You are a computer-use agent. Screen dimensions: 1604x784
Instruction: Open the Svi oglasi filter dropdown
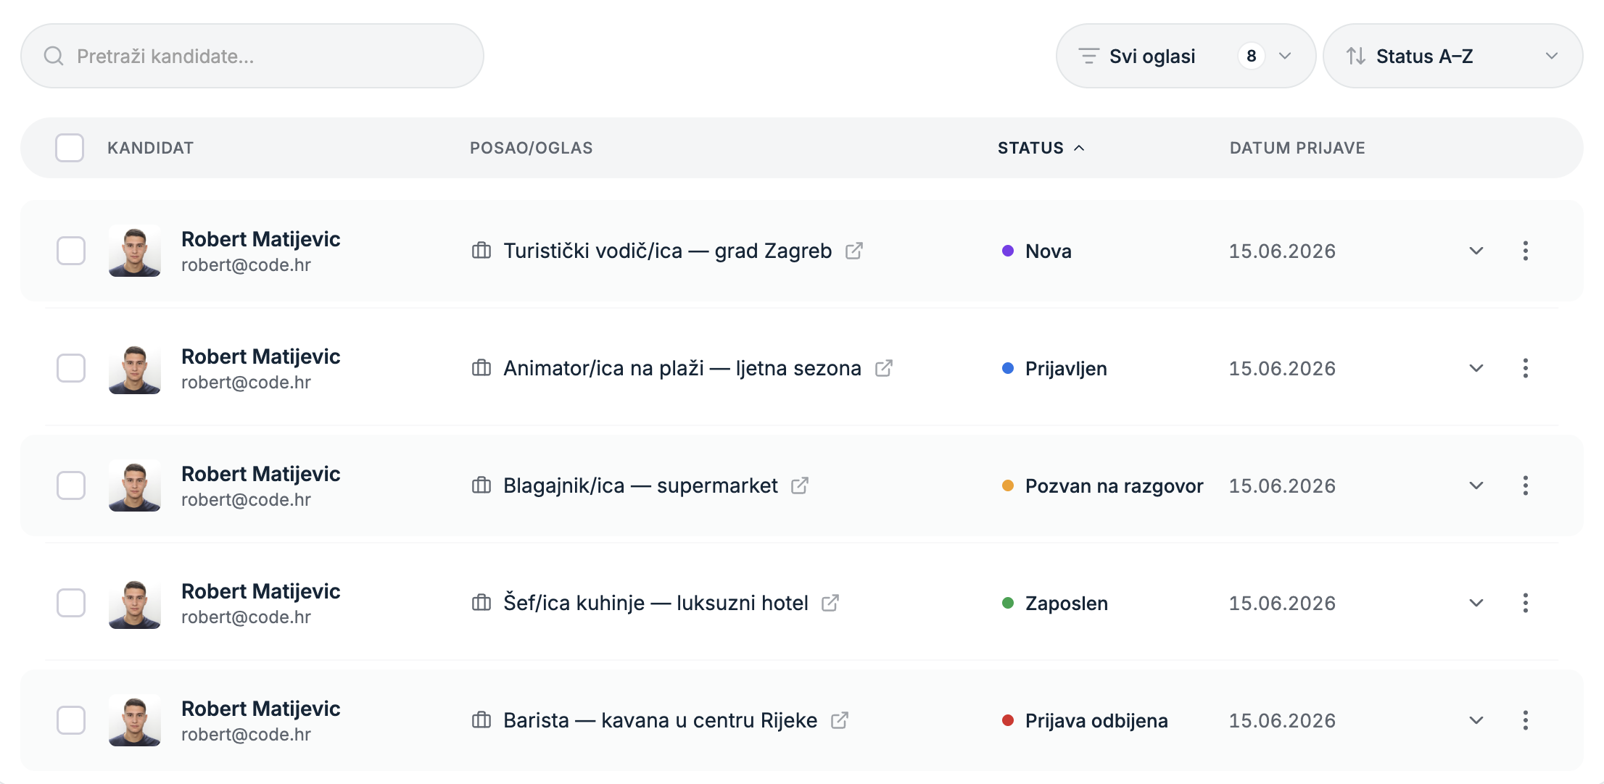(1186, 56)
